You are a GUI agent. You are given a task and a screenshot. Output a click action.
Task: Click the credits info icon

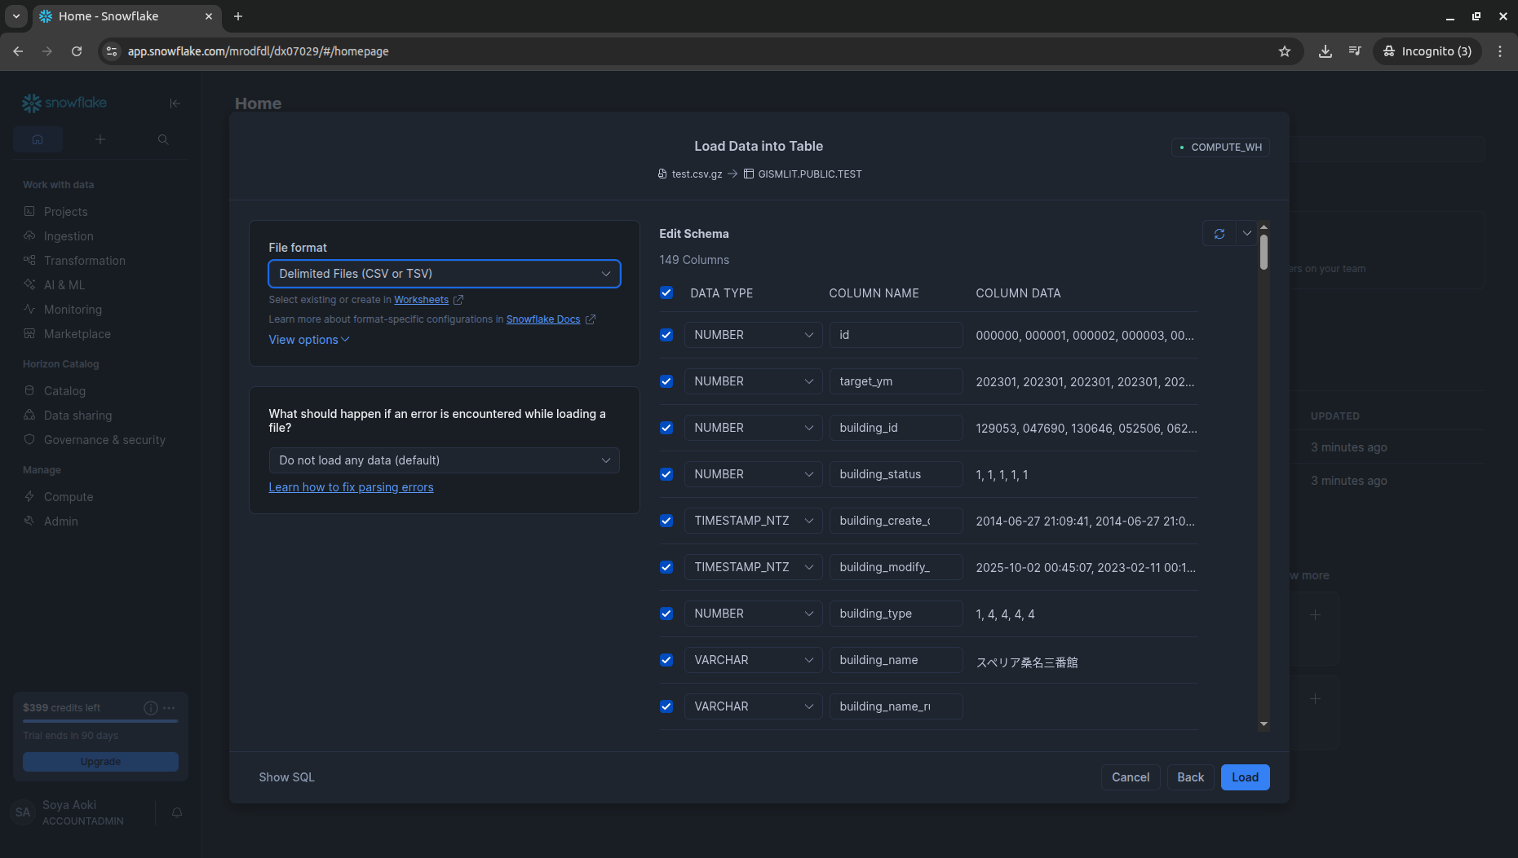151,708
